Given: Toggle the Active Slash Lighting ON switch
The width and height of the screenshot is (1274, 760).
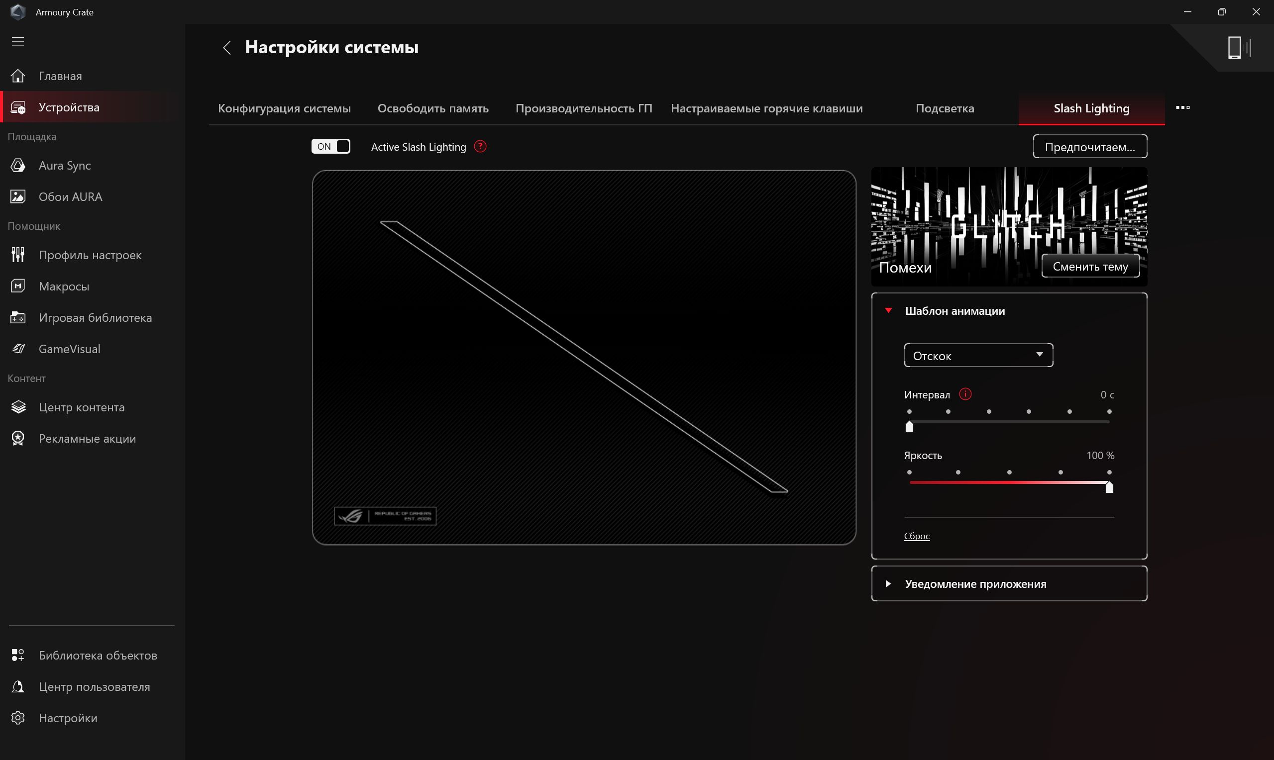Looking at the screenshot, I should coord(331,146).
